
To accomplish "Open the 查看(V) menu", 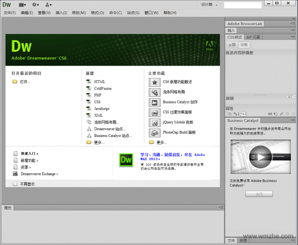I will point(44,13).
